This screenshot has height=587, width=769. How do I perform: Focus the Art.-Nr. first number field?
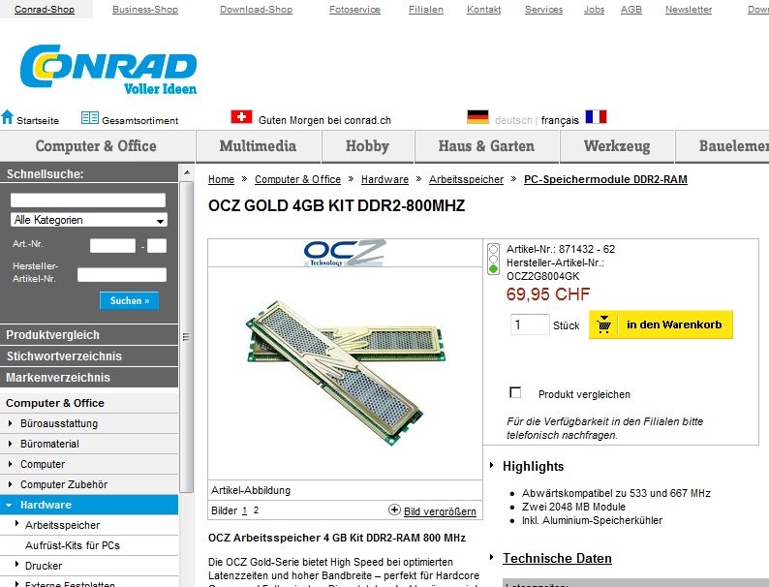[x=112, y=246]
